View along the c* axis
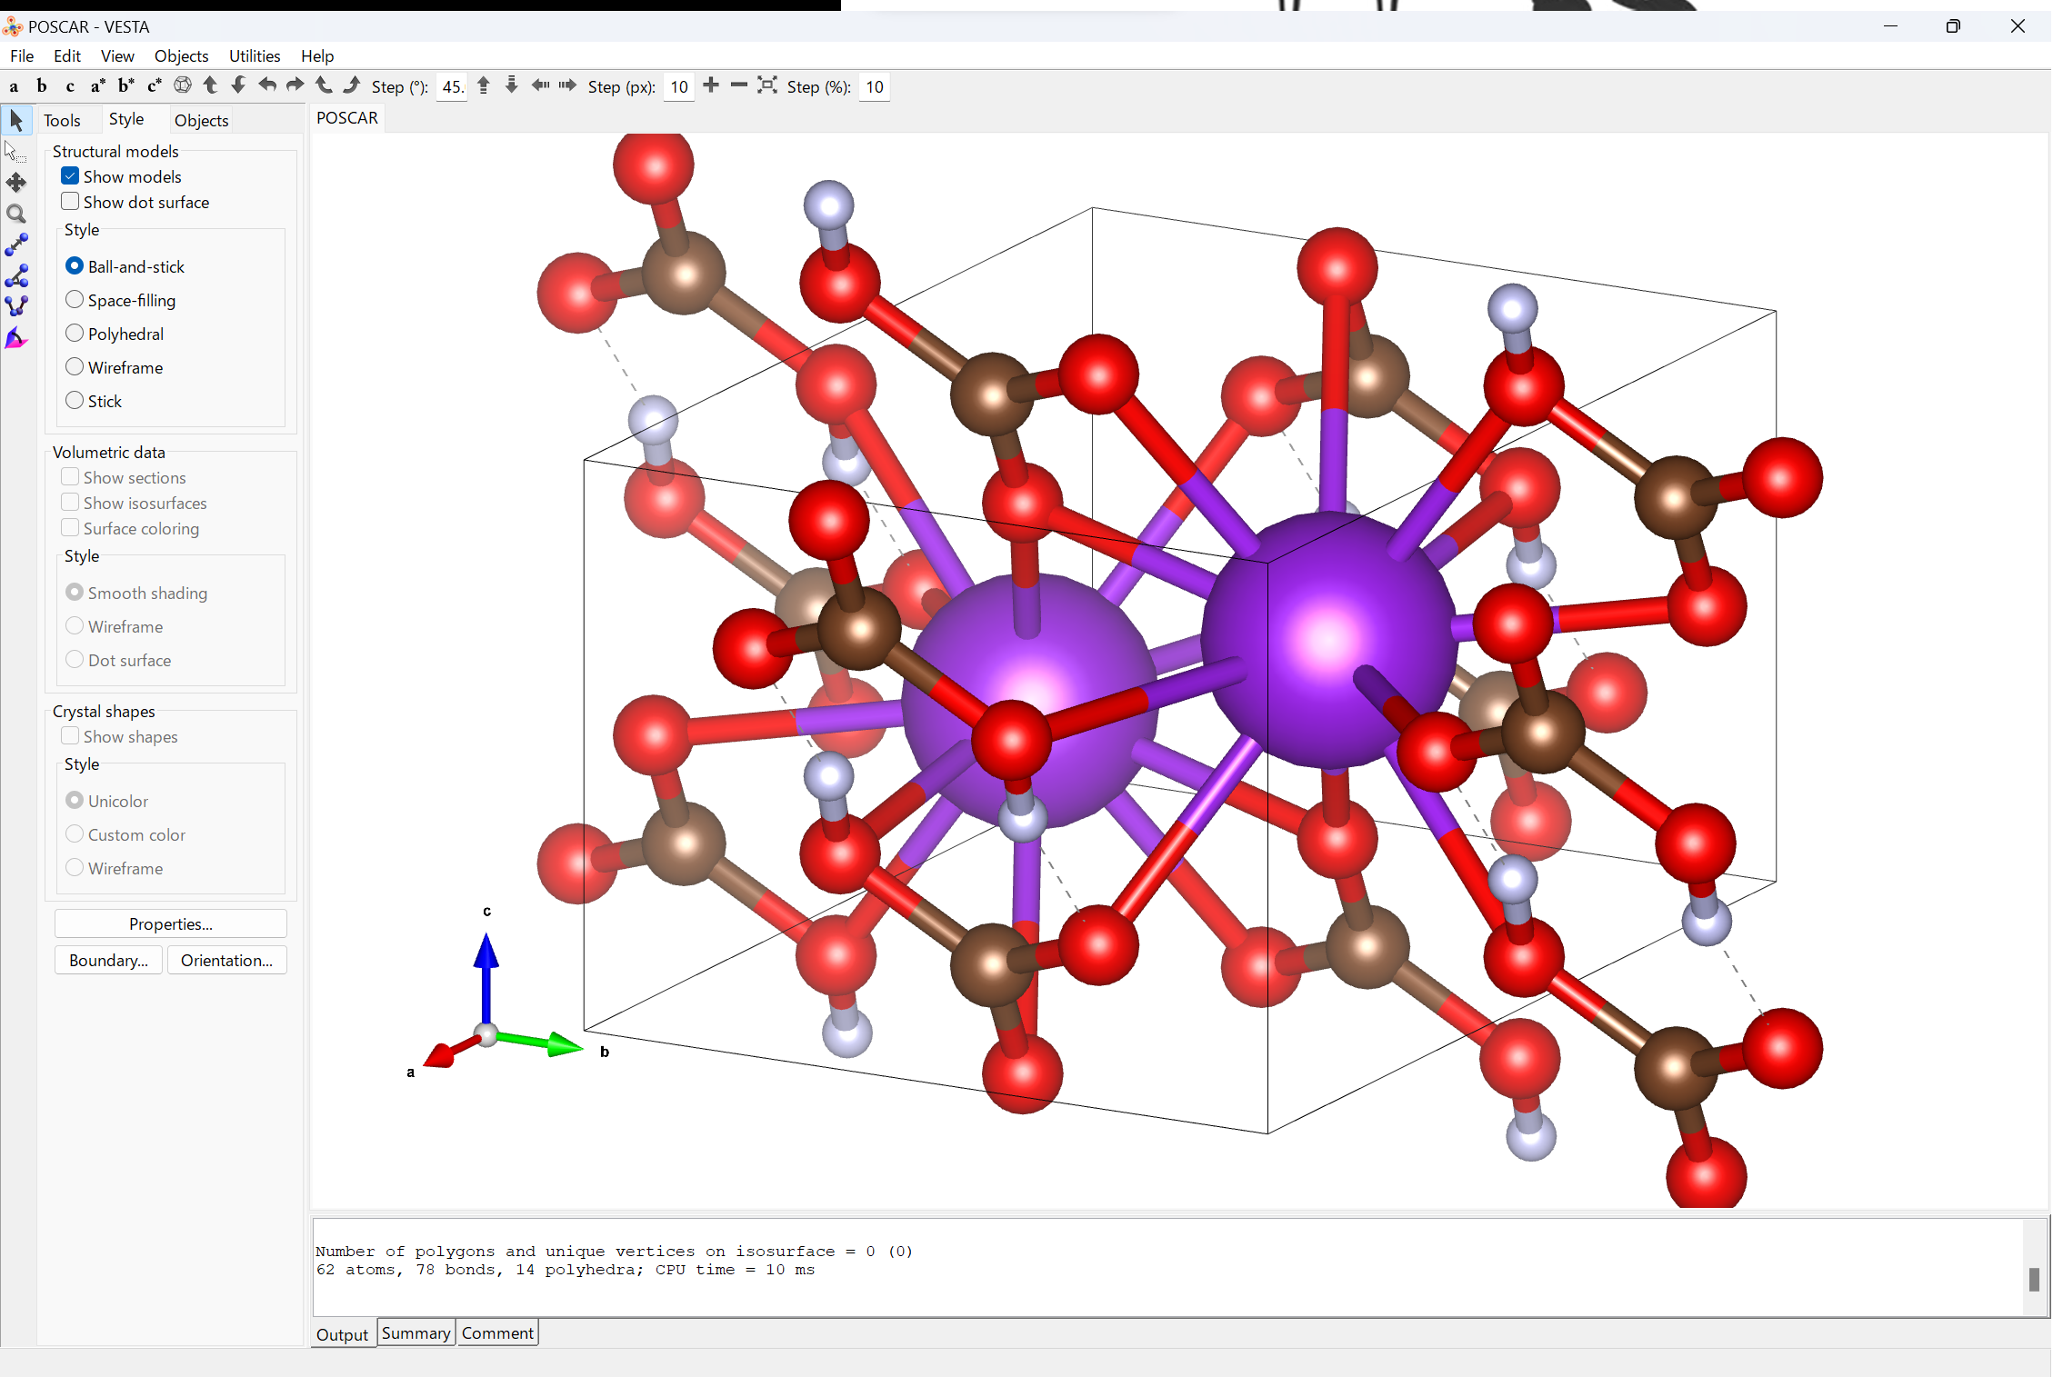This screenshot has height=1377, width=2053. [155, 86]
